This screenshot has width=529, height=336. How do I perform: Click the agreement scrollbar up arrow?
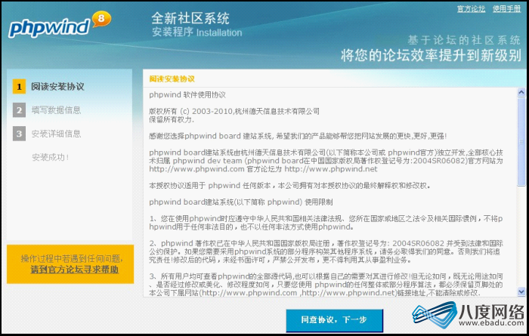click(521, 92)
